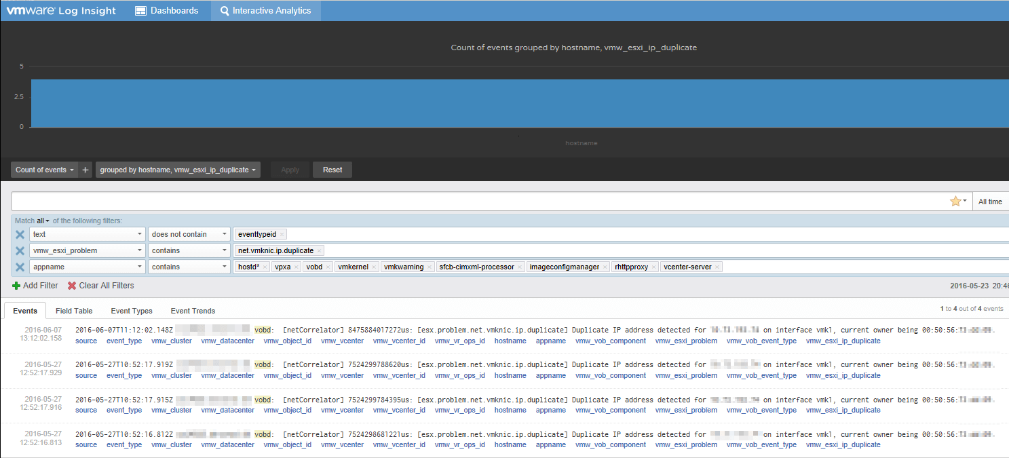1009x458 pixels.
Task: Remove the vobd tag from appname filter
Action: [328, 267]
